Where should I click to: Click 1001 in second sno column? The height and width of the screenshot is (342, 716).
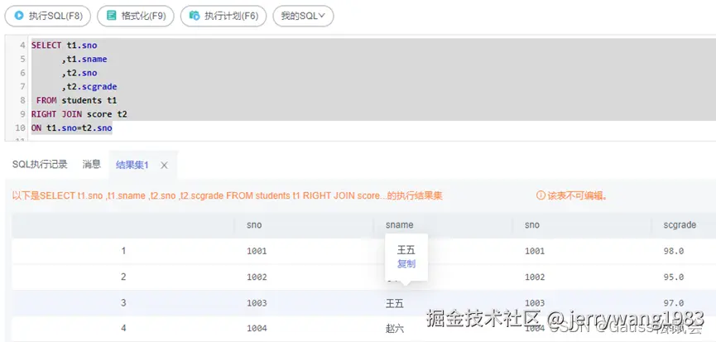click(535, 251)
